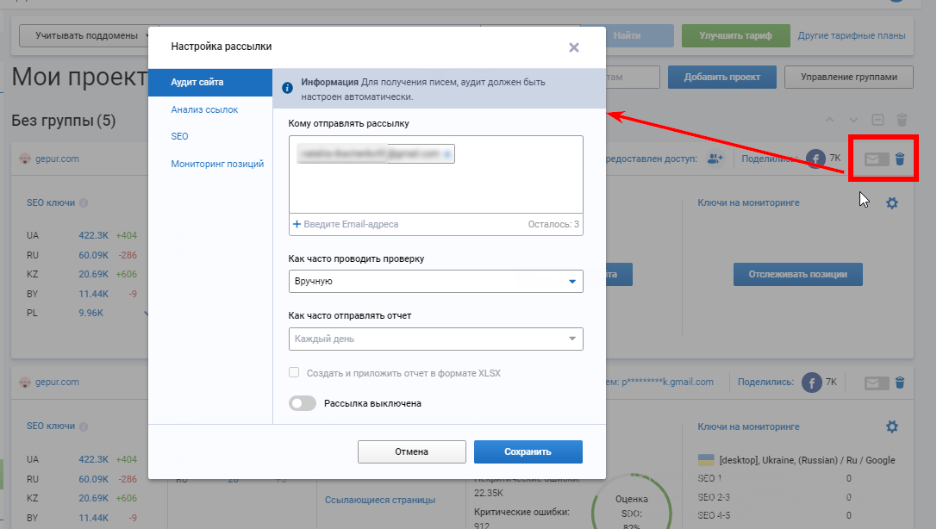Click trash icon in the Без группы header

[x=901, y=120]
